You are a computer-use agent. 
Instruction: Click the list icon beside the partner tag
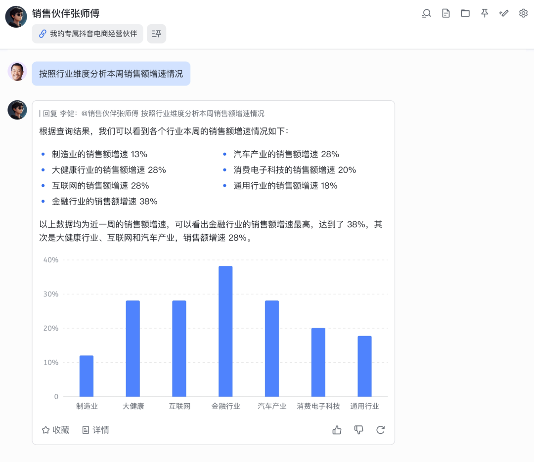coord(156,34)
